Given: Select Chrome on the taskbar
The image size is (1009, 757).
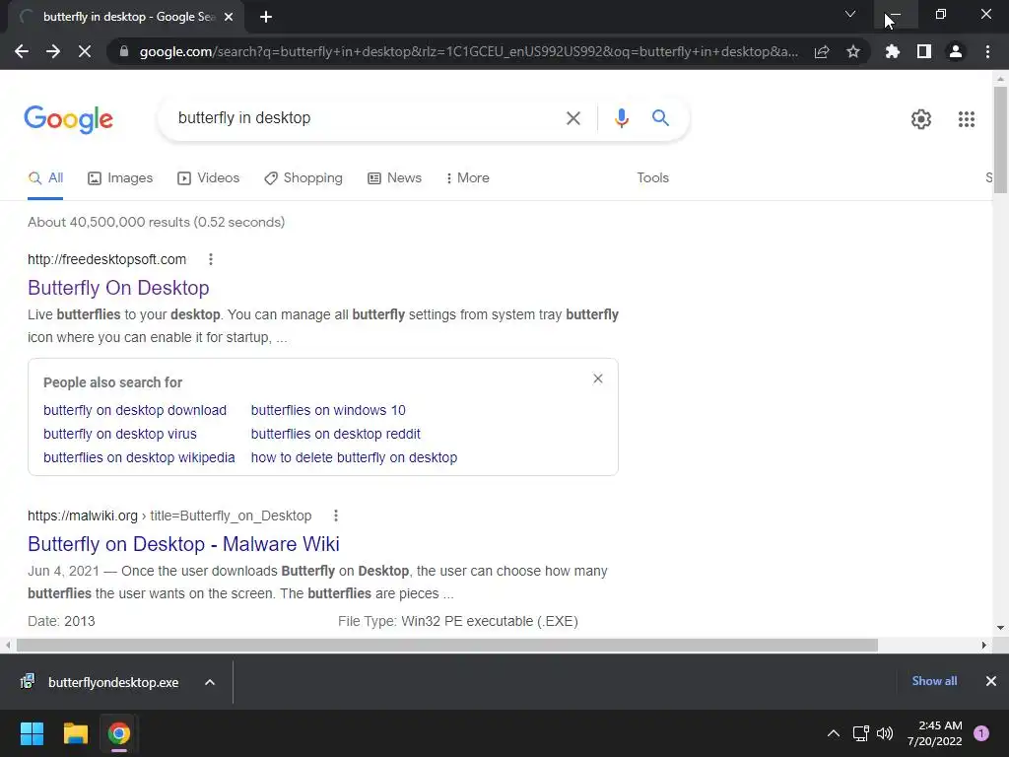Looking at the screenshot, I should (119, 733).
